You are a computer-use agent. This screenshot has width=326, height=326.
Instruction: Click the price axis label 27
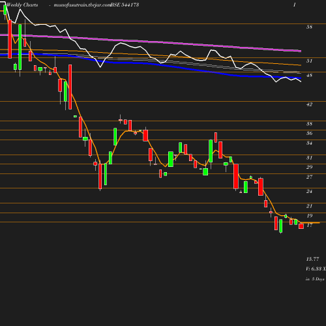pos(309,177)
